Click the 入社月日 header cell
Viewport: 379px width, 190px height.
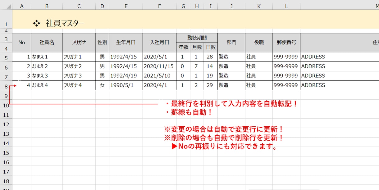(159, 43)
